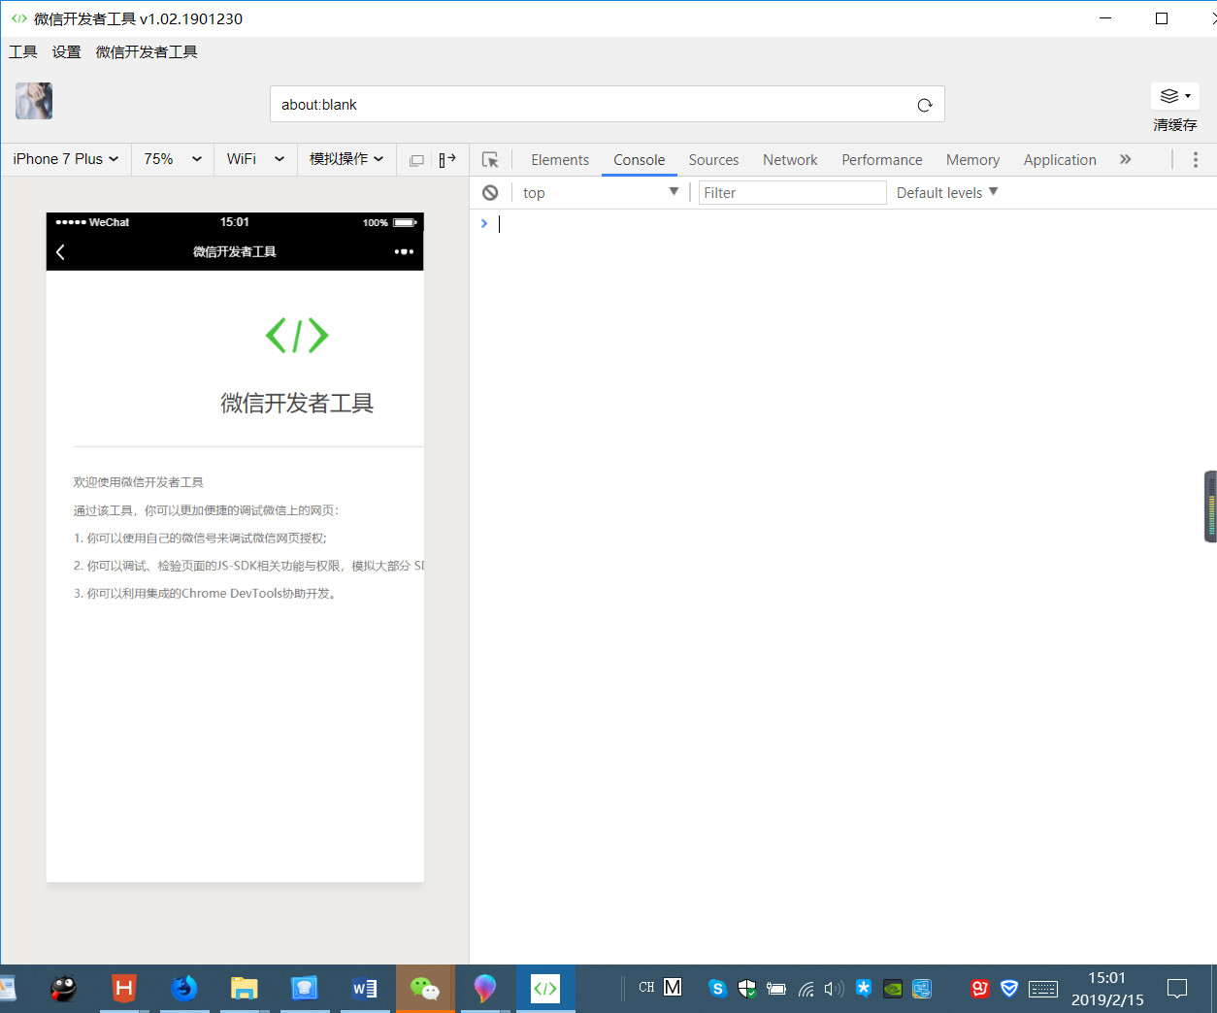The image size is (1217, 1013).
Task: Click the network tray icon
Action: pyautogui.click(x=806, y=989)
